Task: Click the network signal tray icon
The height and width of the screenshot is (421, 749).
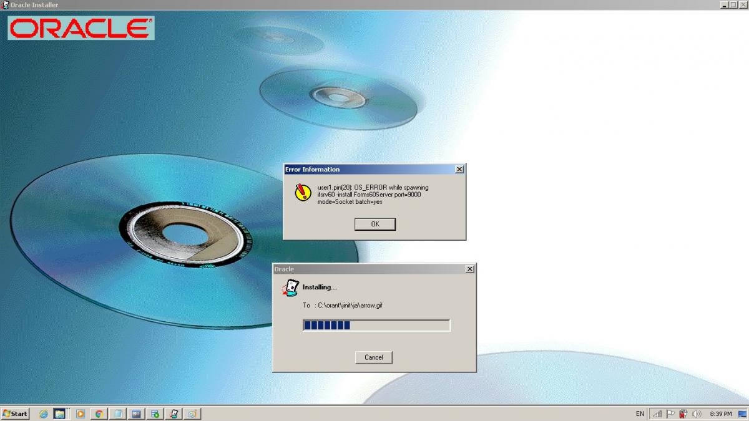Action: (657, 414)
